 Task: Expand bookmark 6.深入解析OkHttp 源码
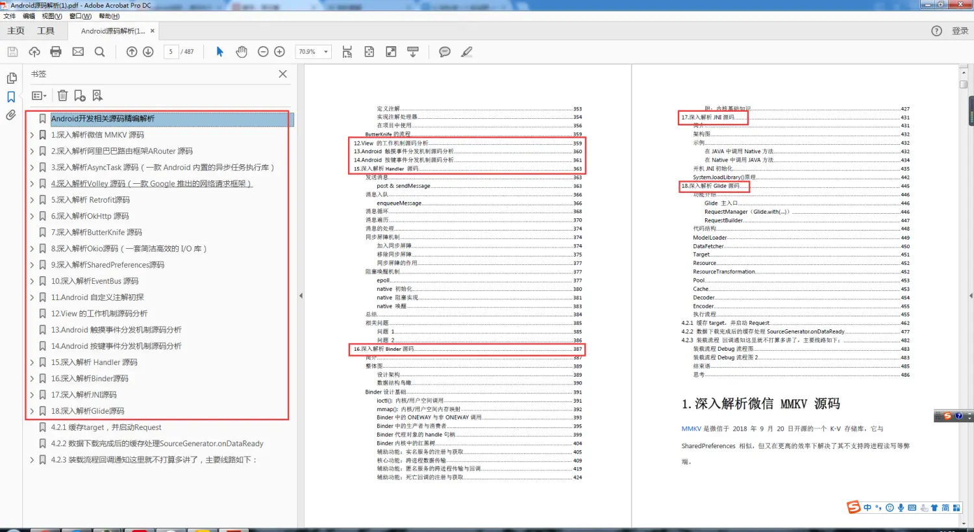(x=32, y=216)
